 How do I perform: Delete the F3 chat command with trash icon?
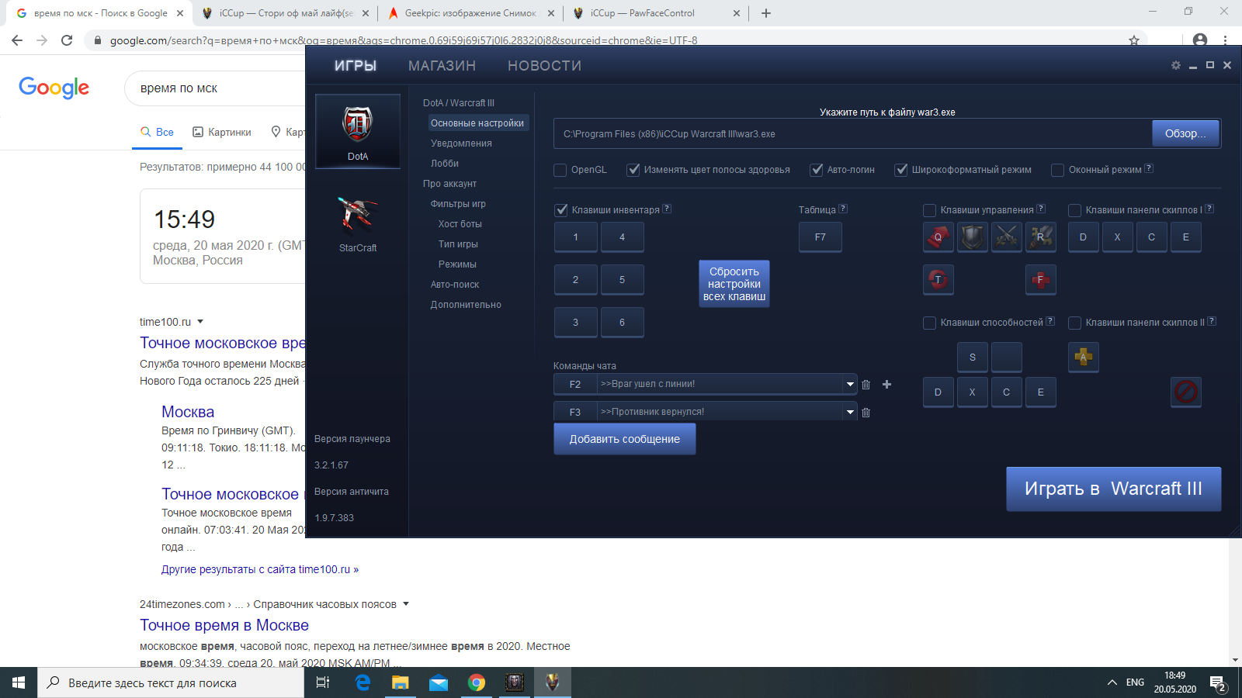point(866,413)
